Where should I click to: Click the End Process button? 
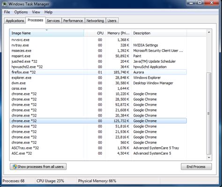(196, 166)
